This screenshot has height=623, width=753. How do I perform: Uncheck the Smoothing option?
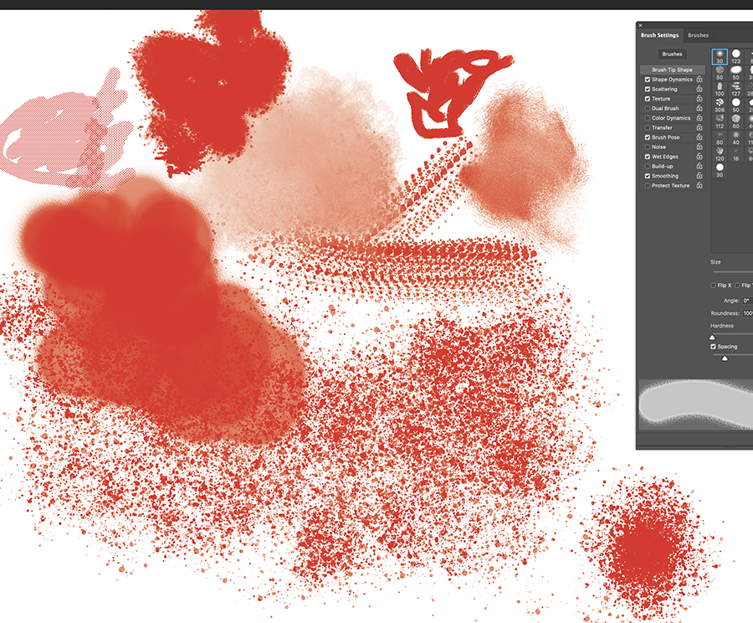(648, 176)
